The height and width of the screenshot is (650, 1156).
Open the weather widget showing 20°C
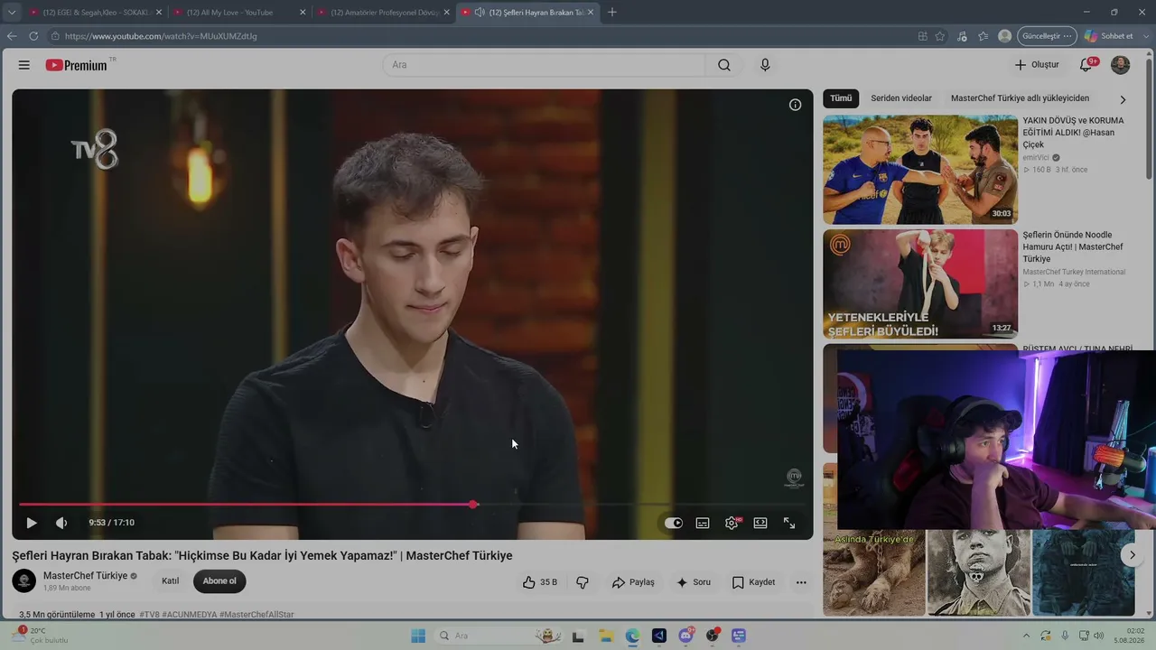pos(41,636)
